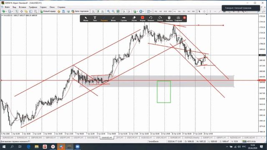The width and height of the screenshot is (267, 150).
Task: Open the Сервис menu
Action: tap(43, 7)
